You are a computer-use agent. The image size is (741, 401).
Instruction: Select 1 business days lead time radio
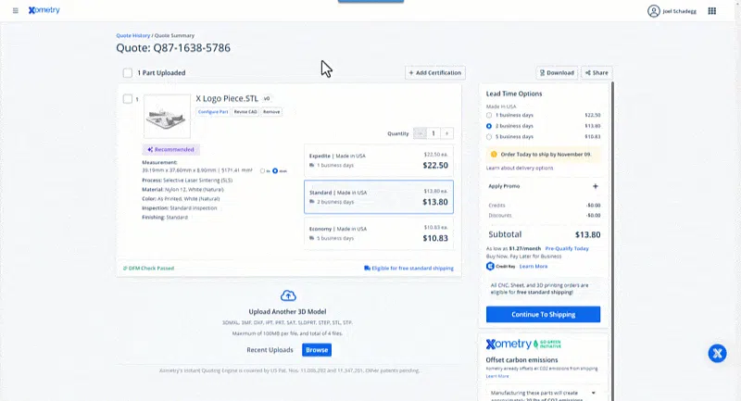[x=489, y=115]
